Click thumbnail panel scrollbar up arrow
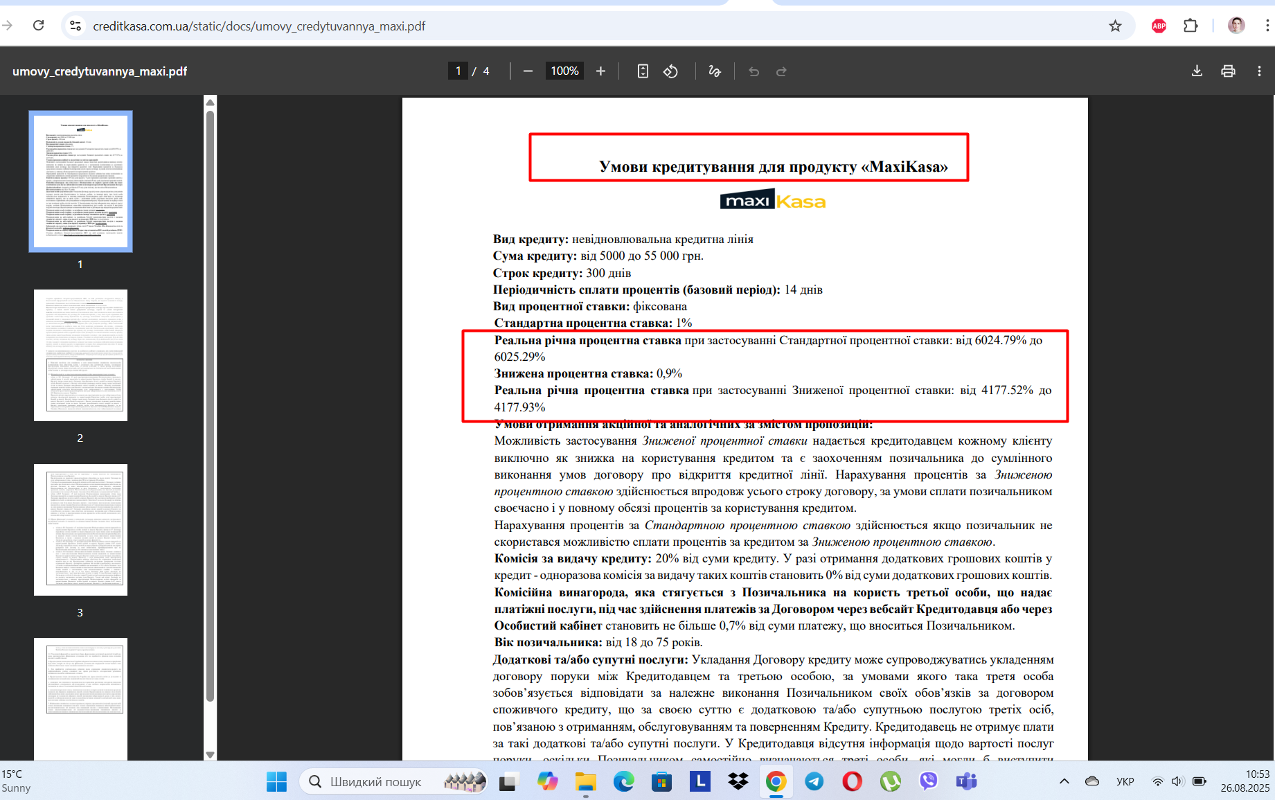1275x800 pixels. point(210,102)
